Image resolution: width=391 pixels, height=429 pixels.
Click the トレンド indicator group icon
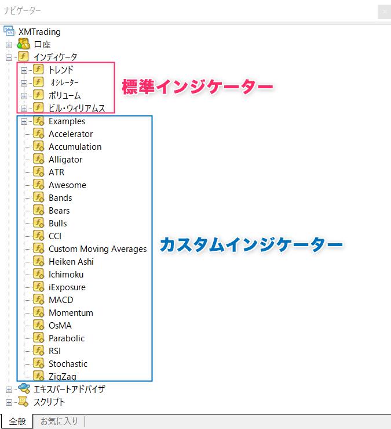tap(38, 69)
